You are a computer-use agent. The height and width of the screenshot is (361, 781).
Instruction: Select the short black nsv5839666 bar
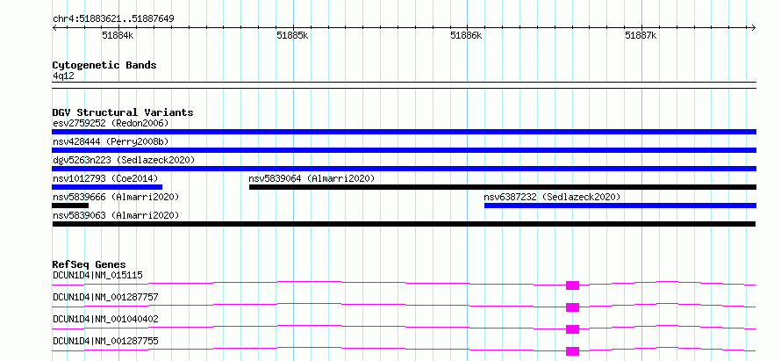tap(70, 206)
